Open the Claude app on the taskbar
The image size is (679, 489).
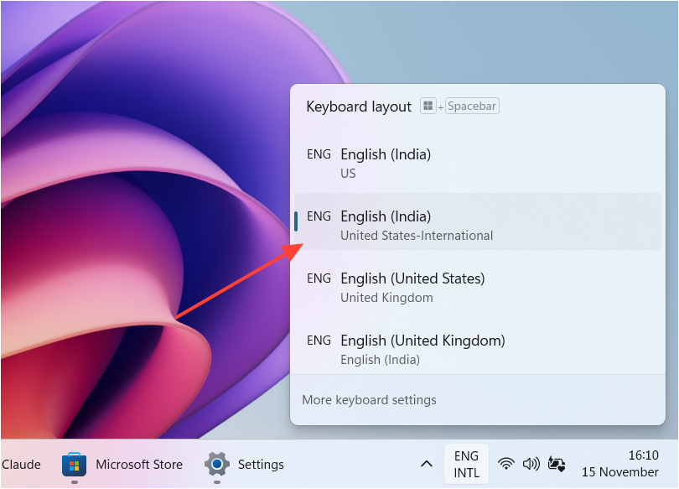(x=19, y=464)
